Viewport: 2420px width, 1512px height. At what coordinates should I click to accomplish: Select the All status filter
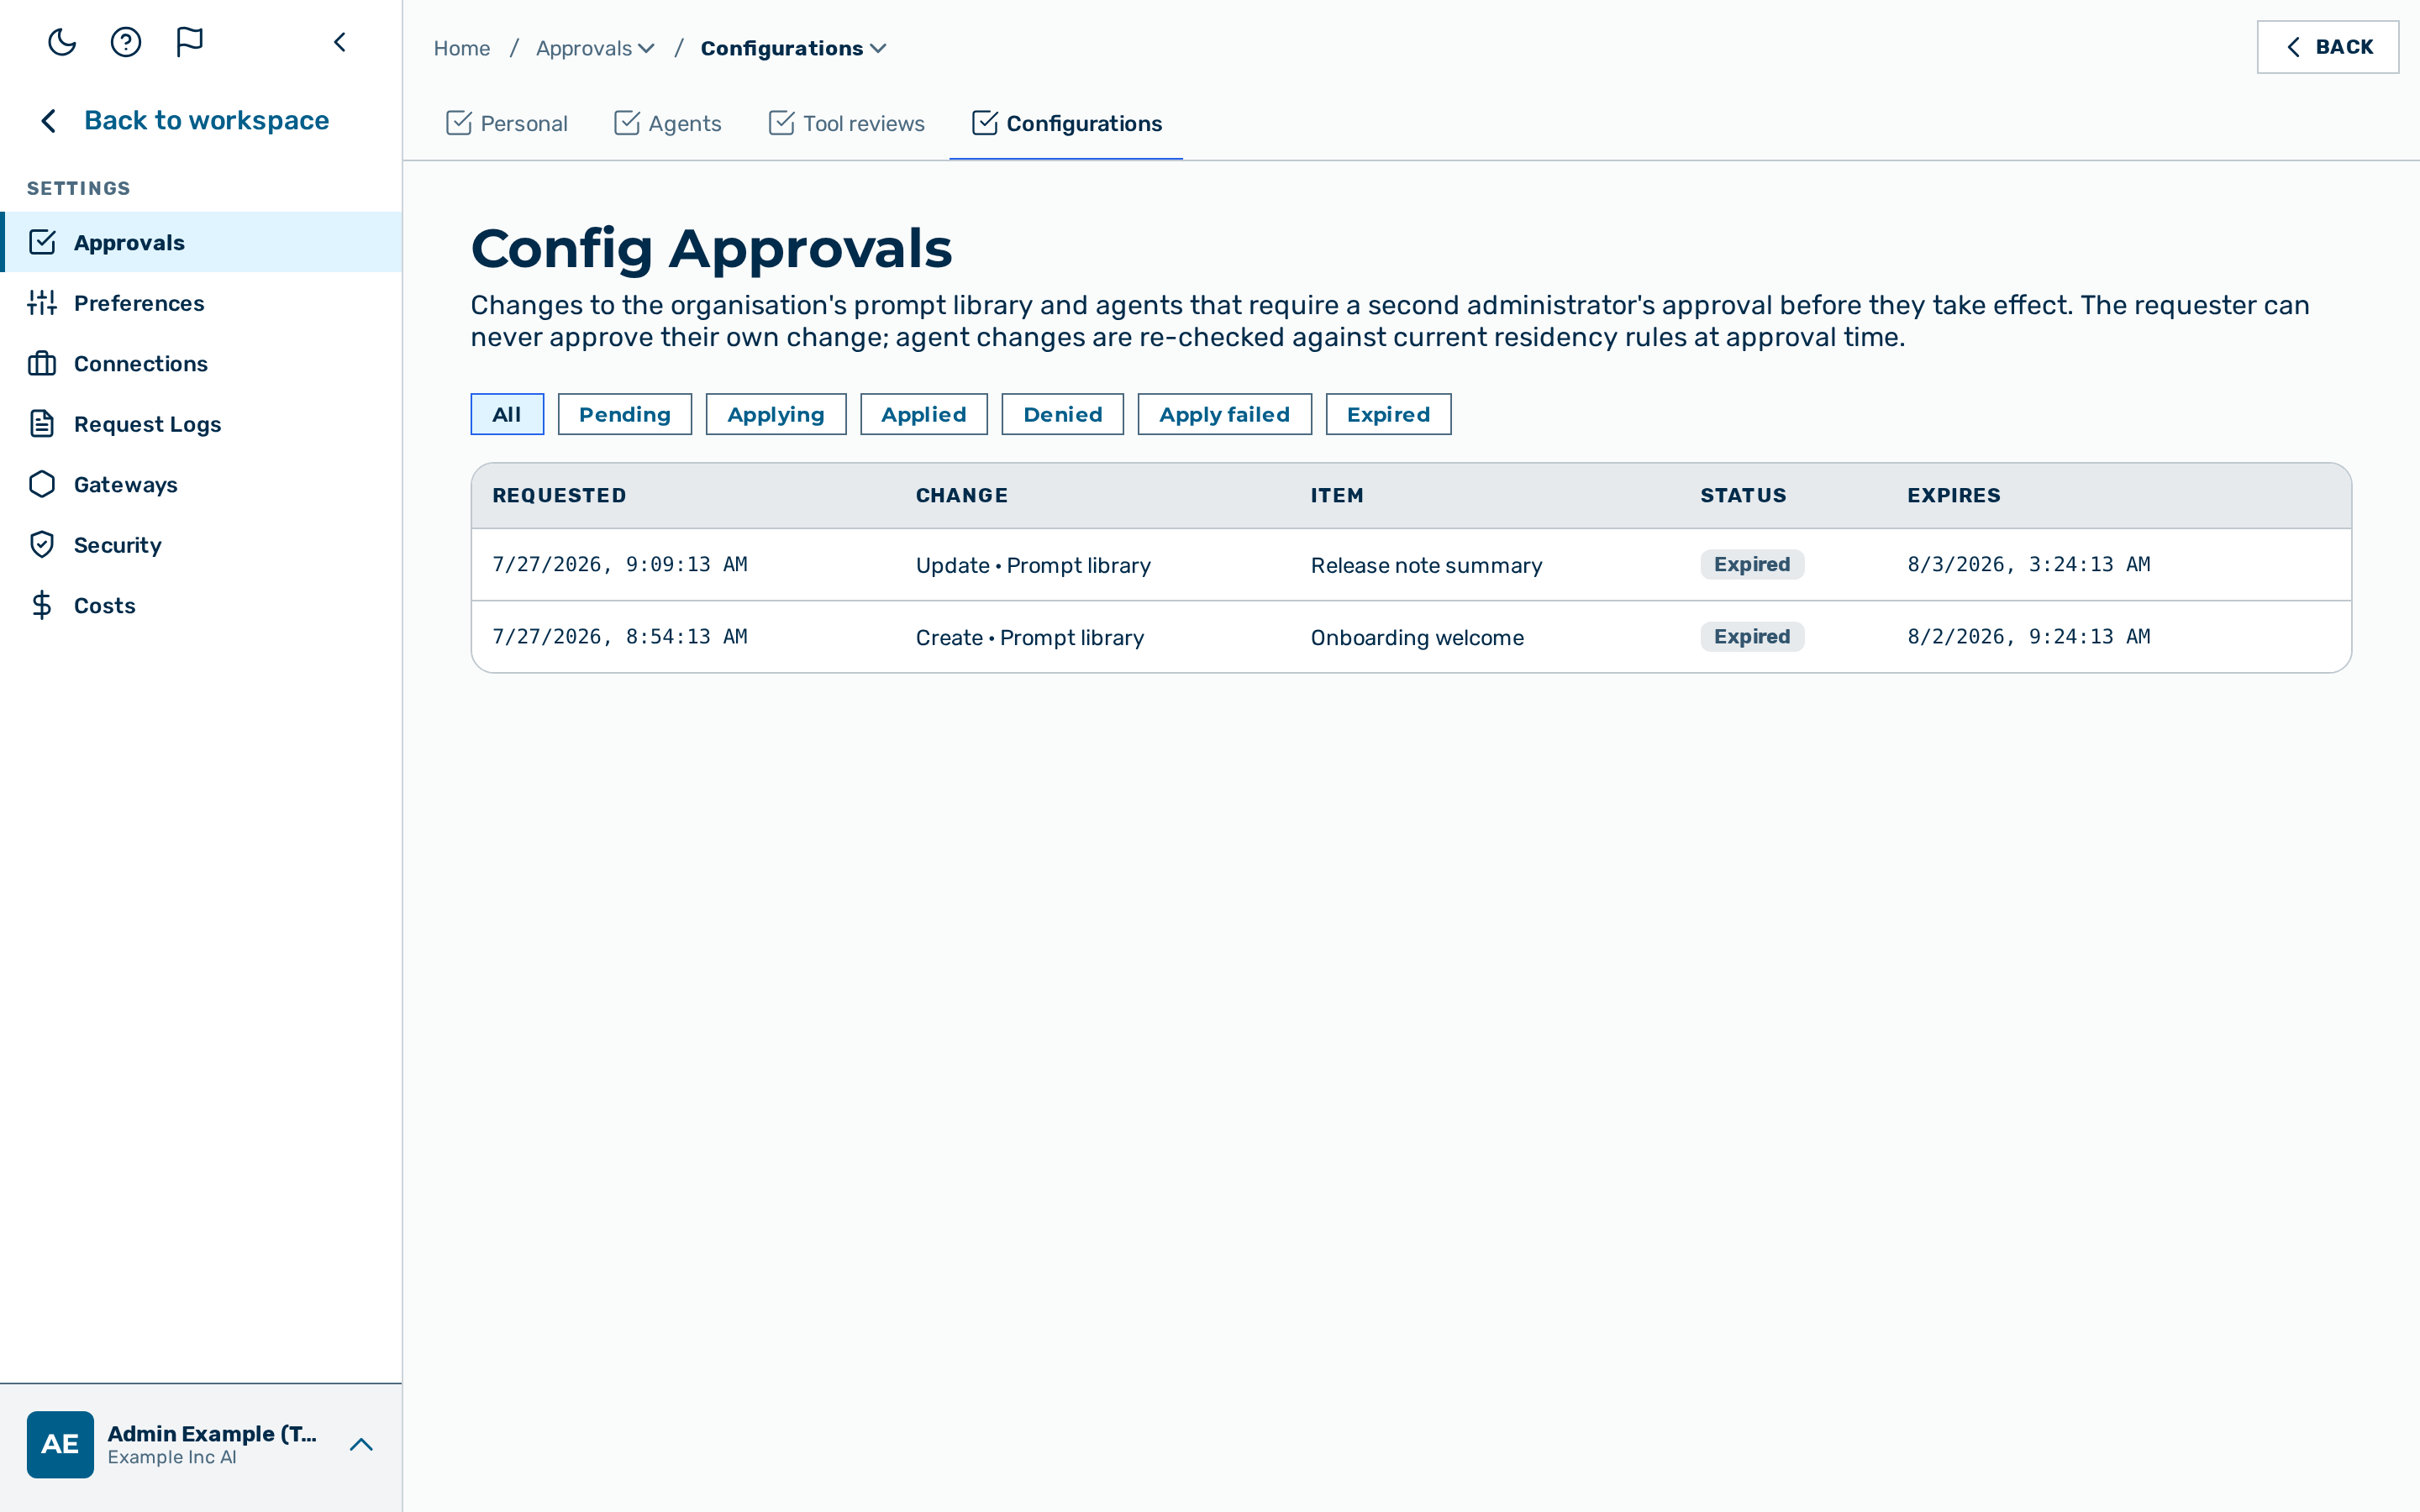pos(507,414)
